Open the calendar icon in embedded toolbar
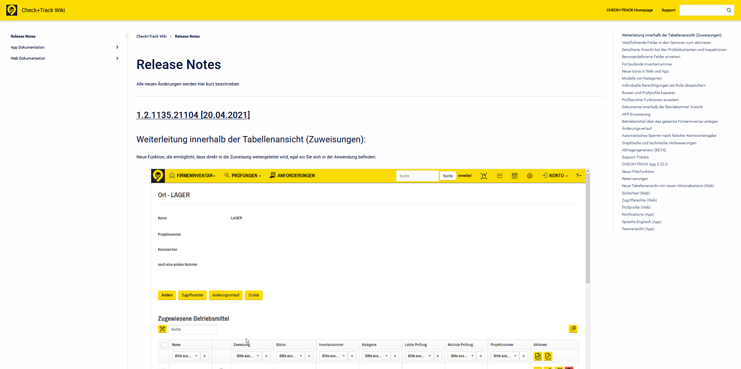741x369 pixels. 515,176
